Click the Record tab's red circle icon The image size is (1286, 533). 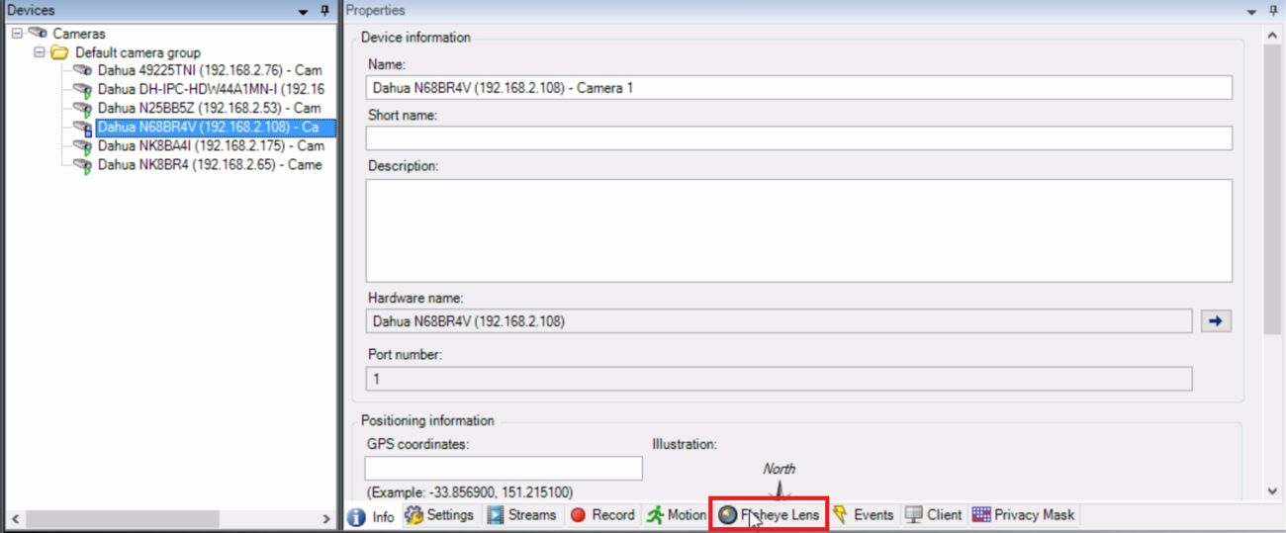578,515
